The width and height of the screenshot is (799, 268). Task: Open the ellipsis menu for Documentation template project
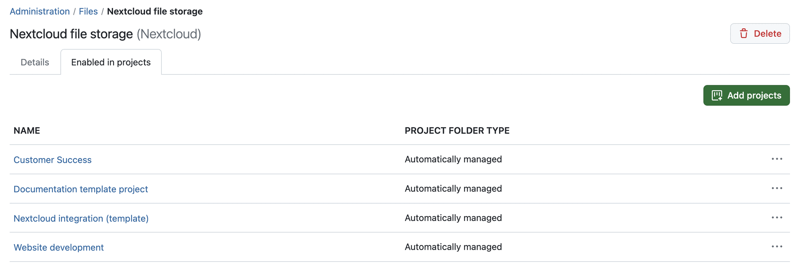(x=777, y=188)
